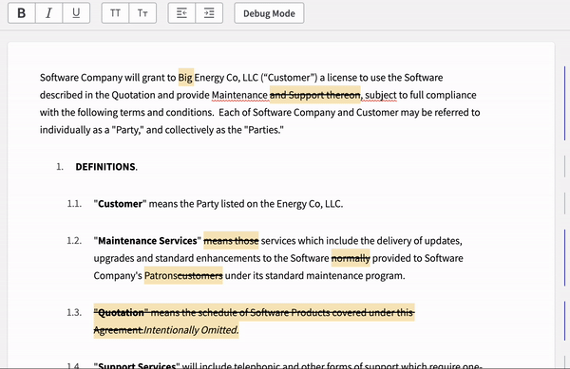Click inserted word "Patrons"
This screenshot has height=369, width=570.
click(x=161, y=276)
